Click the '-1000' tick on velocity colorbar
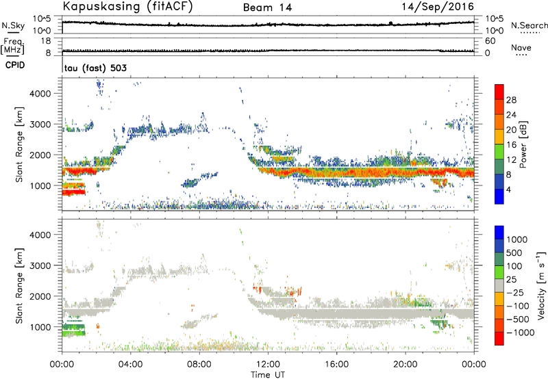The height and width of the screenshot is (379, 548). tap(520, 332)
